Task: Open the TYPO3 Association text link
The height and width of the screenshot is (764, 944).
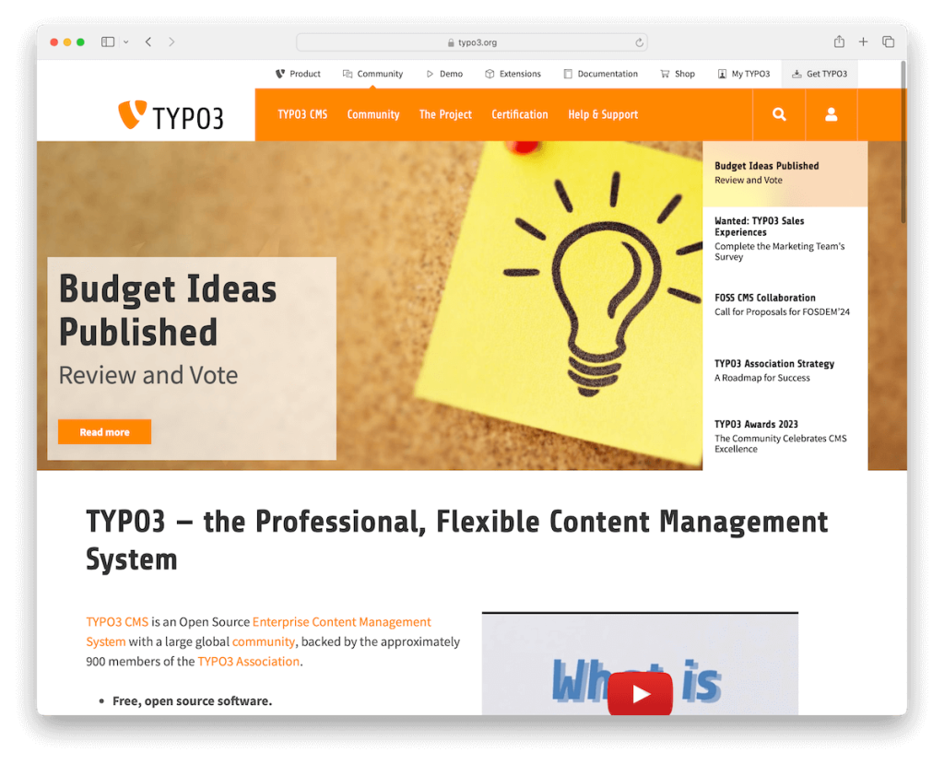Action: [x=249, y=662]
